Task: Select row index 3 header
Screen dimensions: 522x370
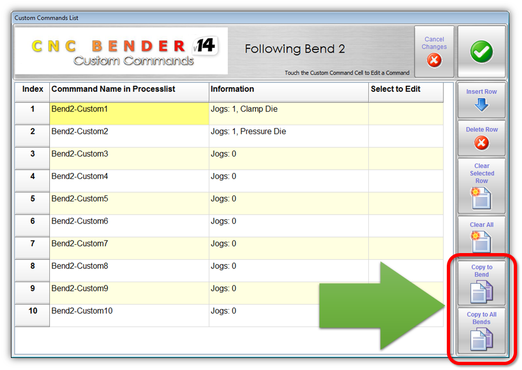Action: (x=32, y=159)
